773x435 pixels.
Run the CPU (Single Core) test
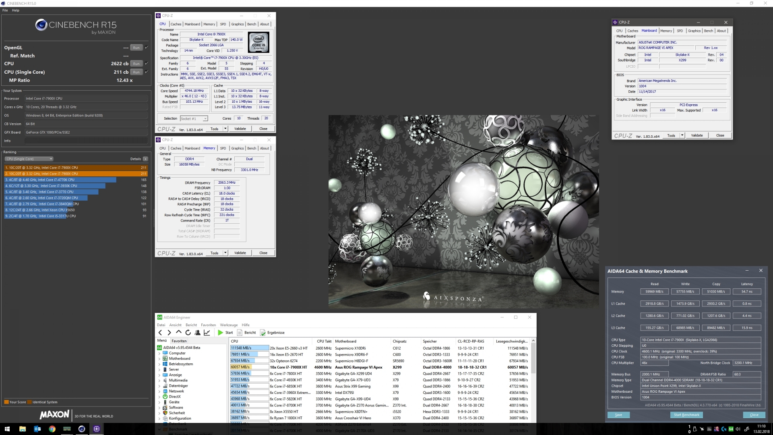136,72
